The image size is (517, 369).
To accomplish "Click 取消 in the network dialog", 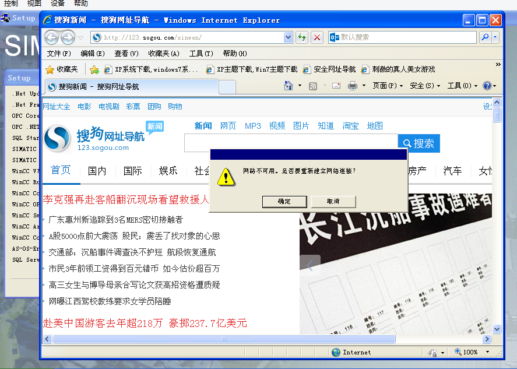I will pos(333,202).
